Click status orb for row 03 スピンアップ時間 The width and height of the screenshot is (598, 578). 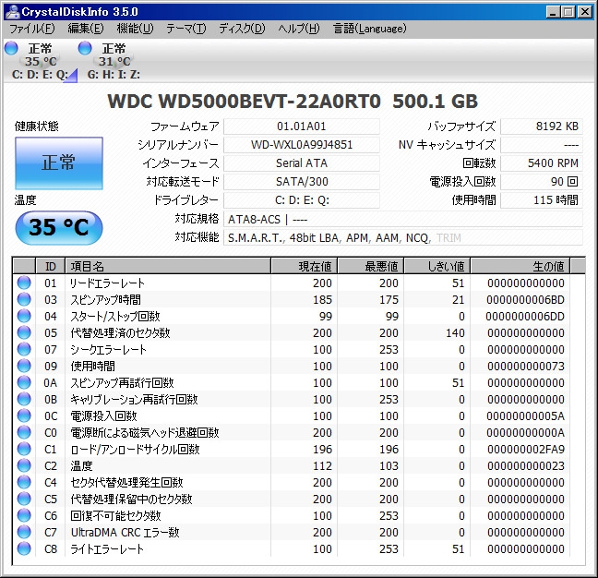point(24,299)
